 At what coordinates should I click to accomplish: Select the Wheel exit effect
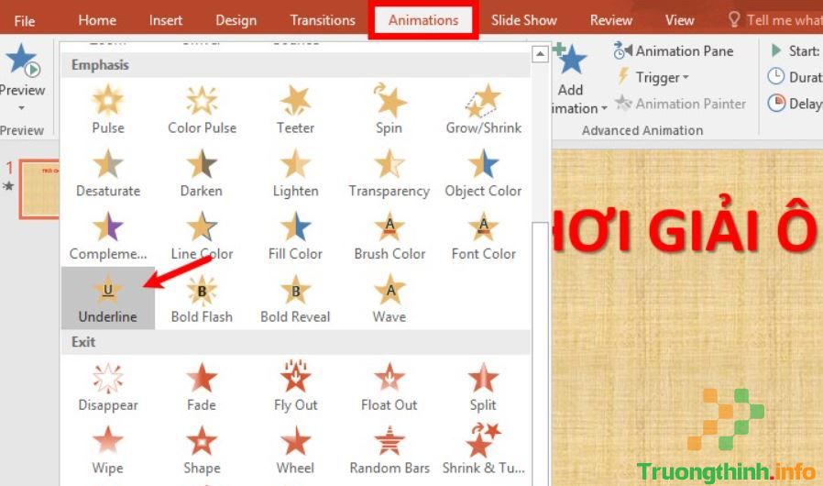[295, 449]
